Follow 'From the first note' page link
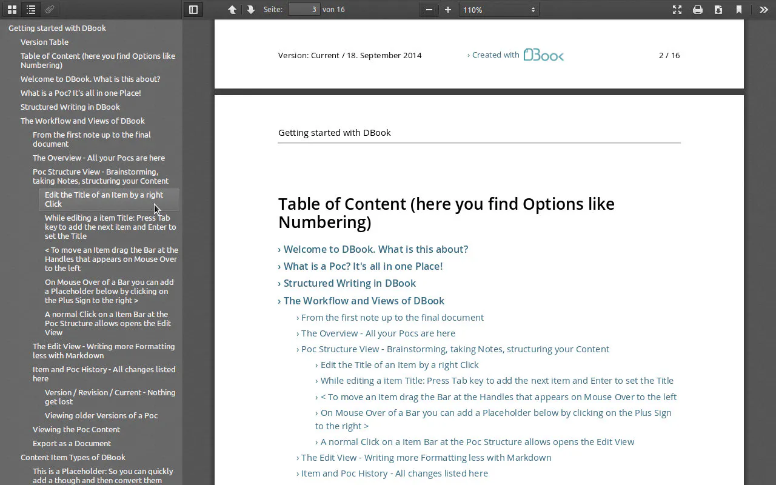 [x=390, y=317]
